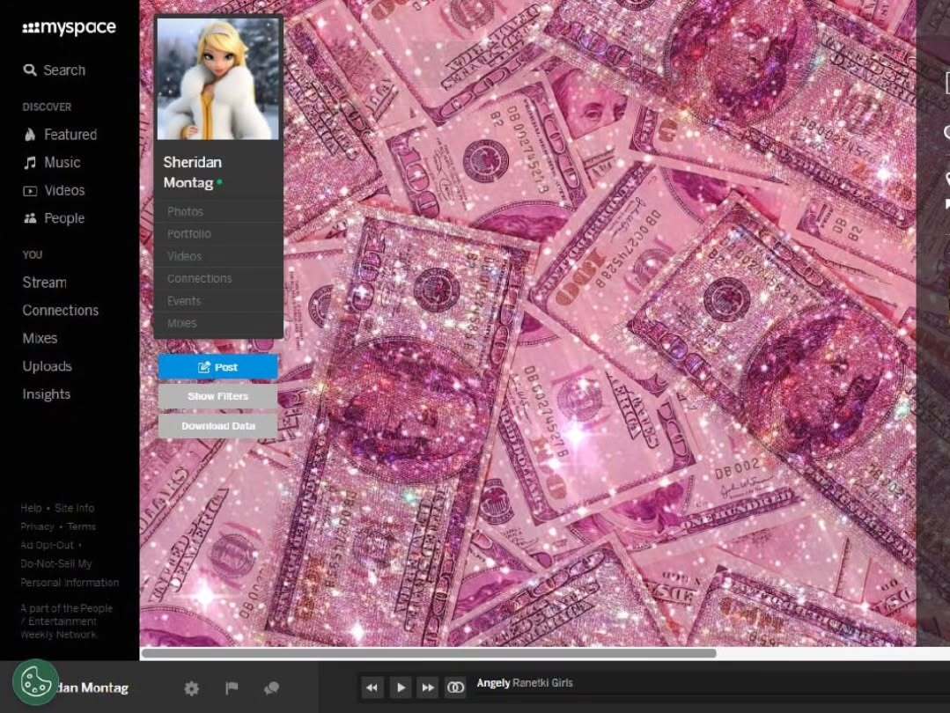
Task: Click the magnifier search icon
Action: [30, 70]
